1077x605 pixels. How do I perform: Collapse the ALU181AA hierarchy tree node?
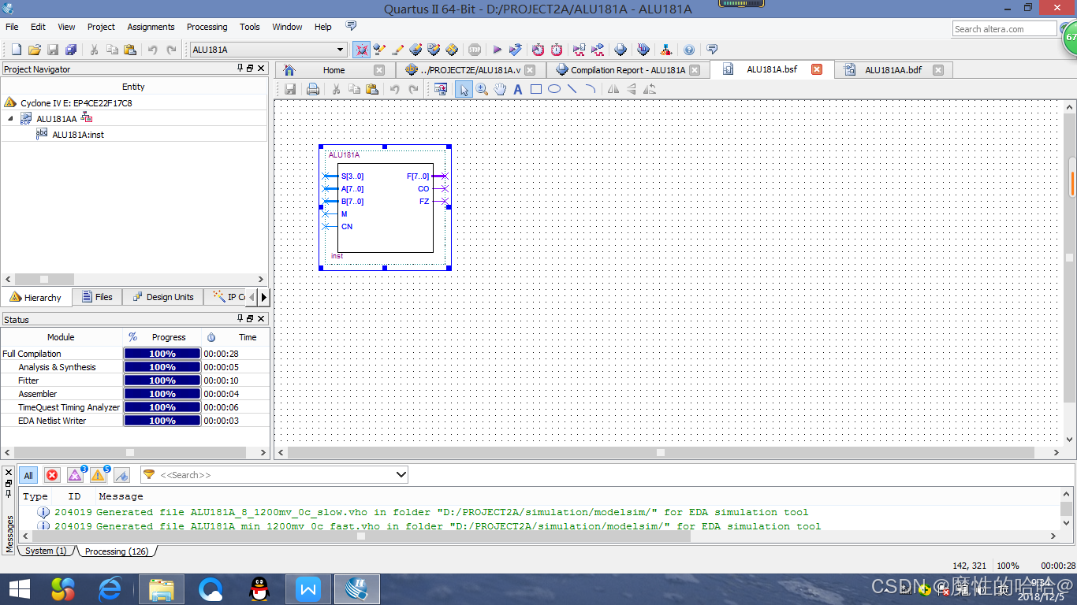(x=11, y=119)
